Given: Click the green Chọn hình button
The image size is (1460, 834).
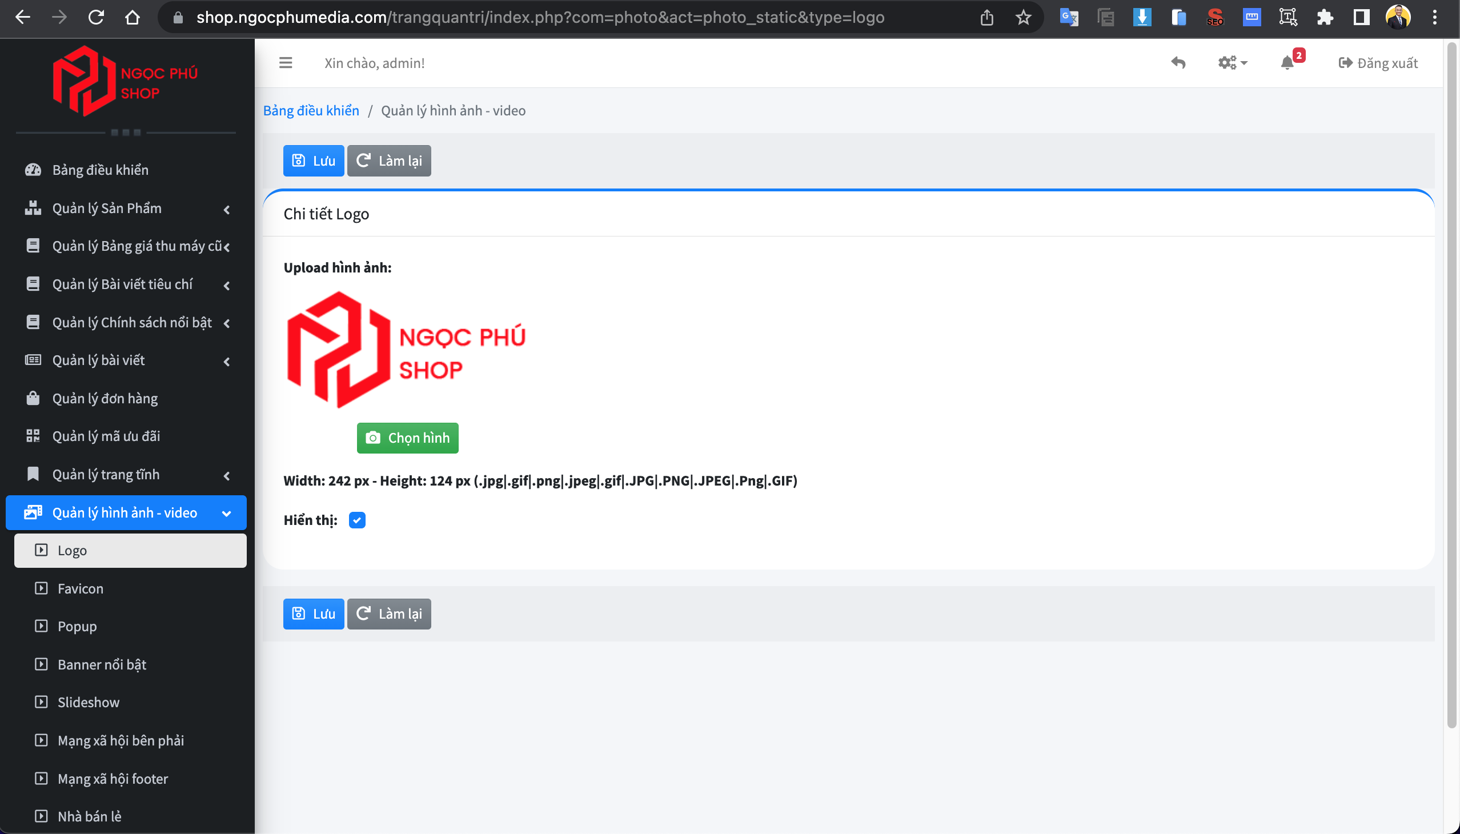Looking at the screenshot, I should [x=407, y=438].
